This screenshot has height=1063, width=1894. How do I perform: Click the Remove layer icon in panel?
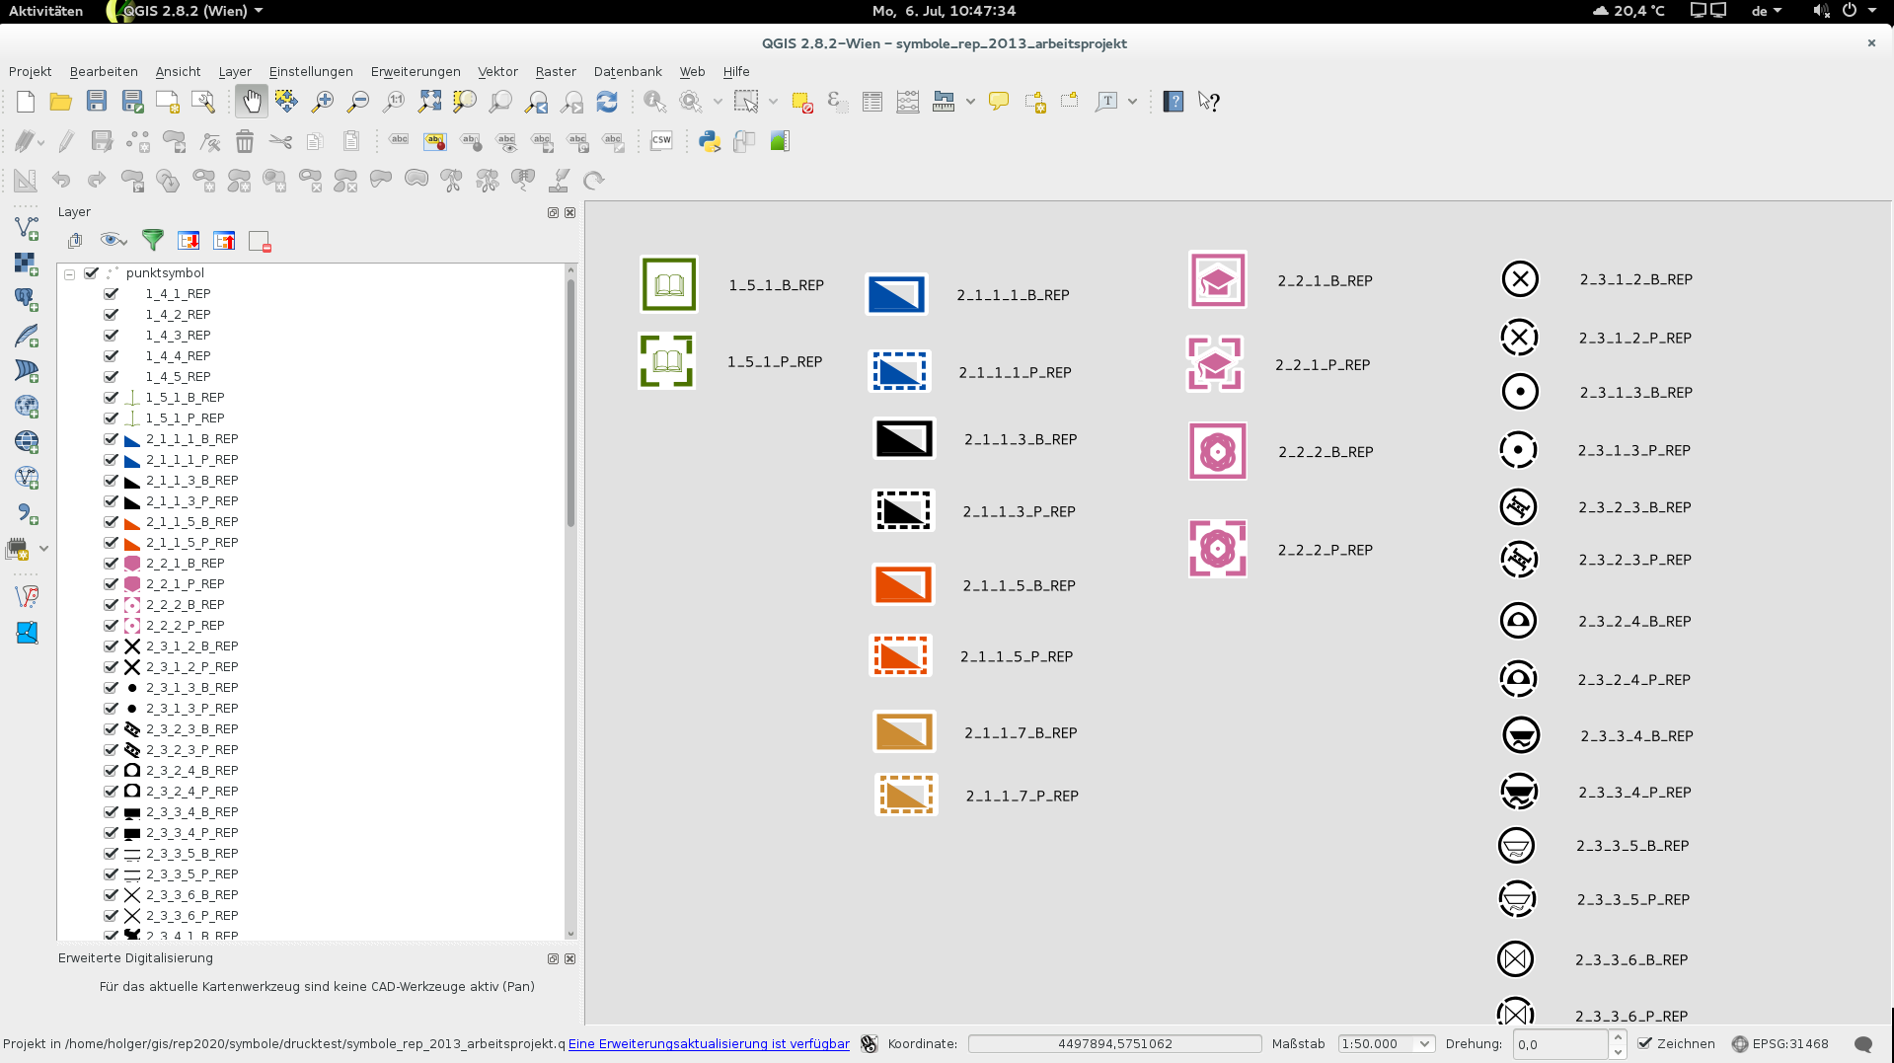point(260,241)
